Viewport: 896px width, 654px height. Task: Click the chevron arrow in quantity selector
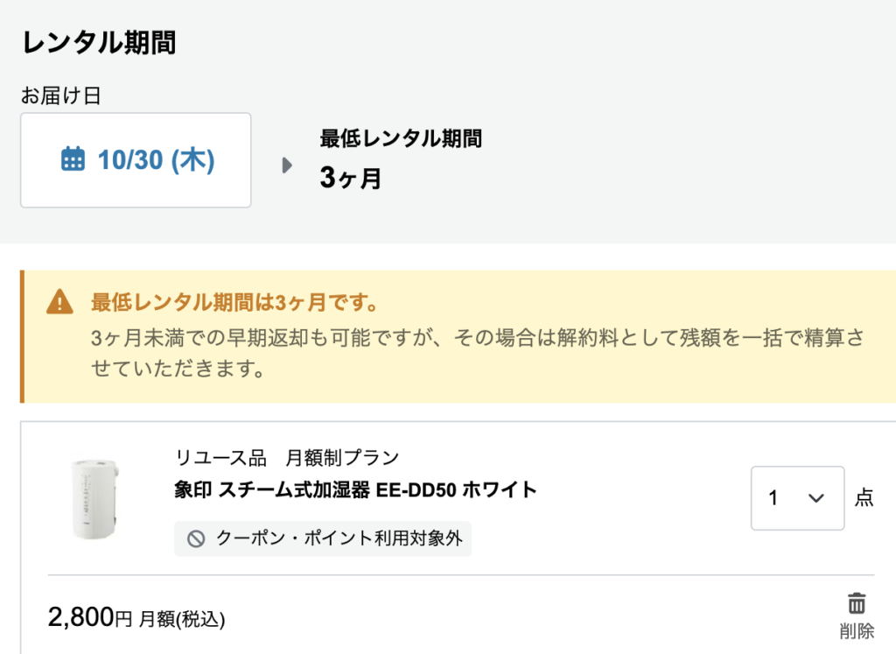[816, 498]
